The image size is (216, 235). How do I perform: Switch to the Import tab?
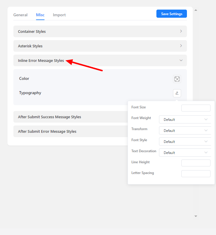[59, 15]
